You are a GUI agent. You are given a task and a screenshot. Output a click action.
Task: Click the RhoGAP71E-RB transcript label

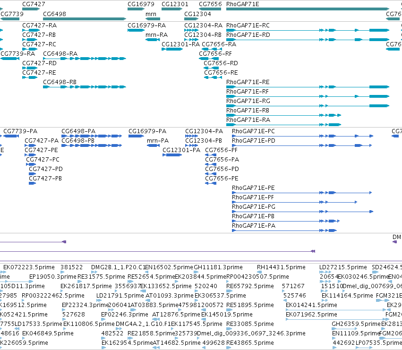tap(248, 111)
